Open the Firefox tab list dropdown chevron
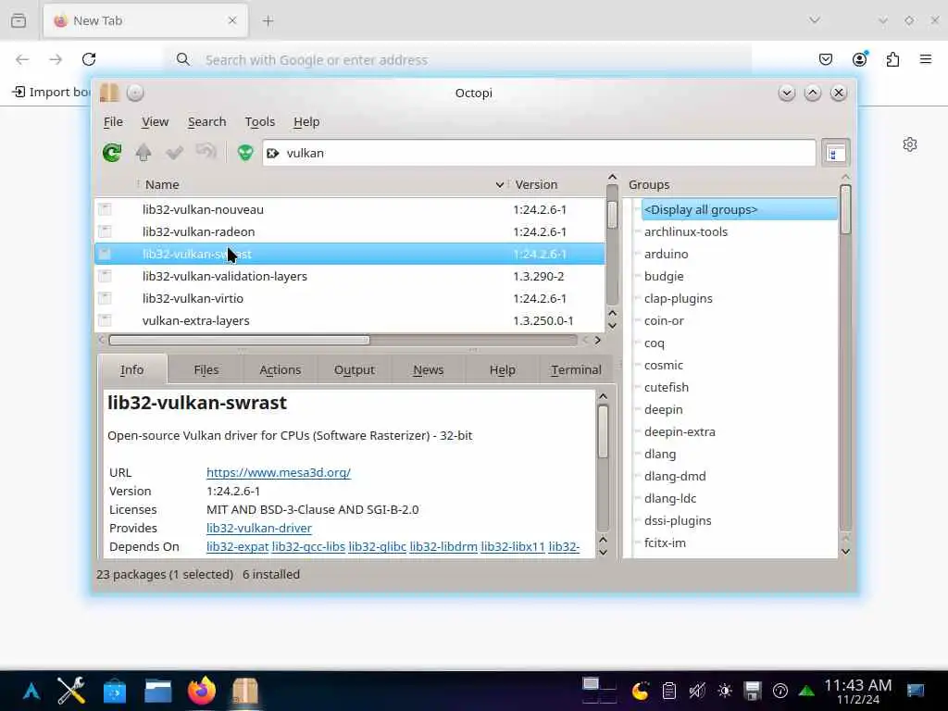Screen dimensions: 948x711 point(815,20)
